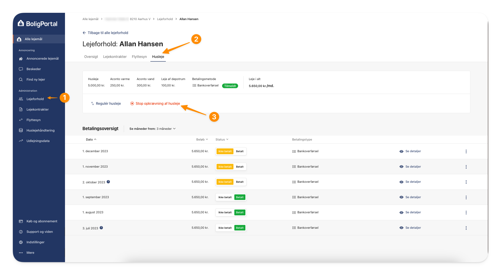Image resolution: width=501 pixels, height=275 pixels.
Task: Open Huslejehåndtering via its database icon
Action: click(21, 130)
